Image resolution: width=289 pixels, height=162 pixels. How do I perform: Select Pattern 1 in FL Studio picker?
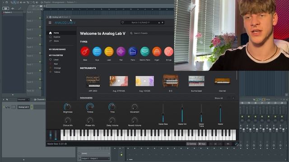[x=13, y=12]
